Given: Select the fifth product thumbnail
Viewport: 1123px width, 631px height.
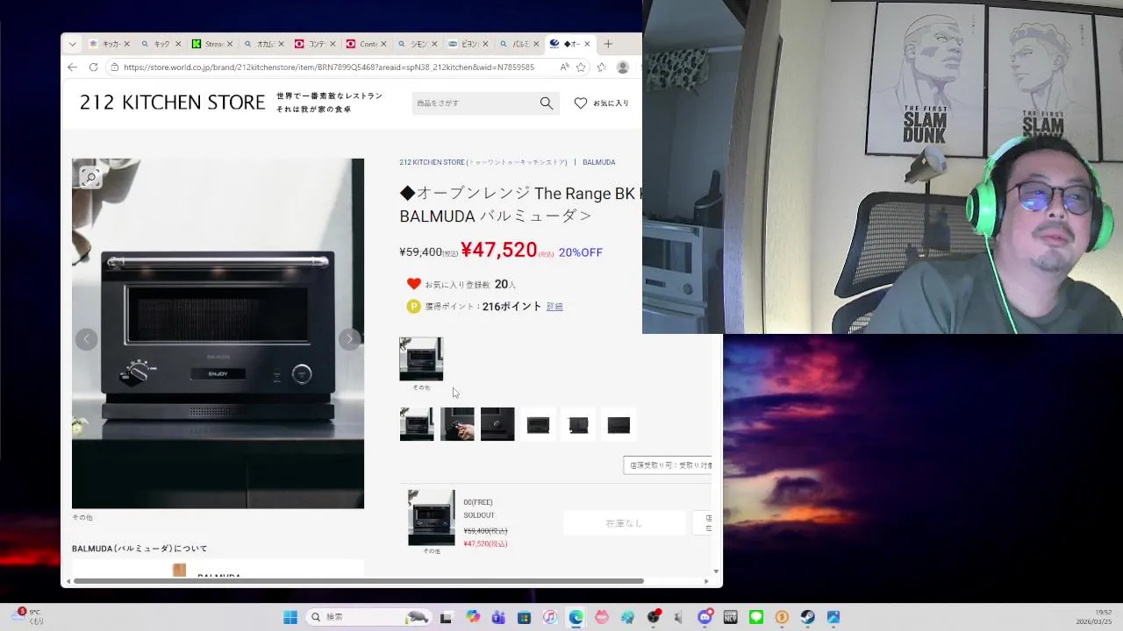Looking at the screenshot, I should (578, 424).
